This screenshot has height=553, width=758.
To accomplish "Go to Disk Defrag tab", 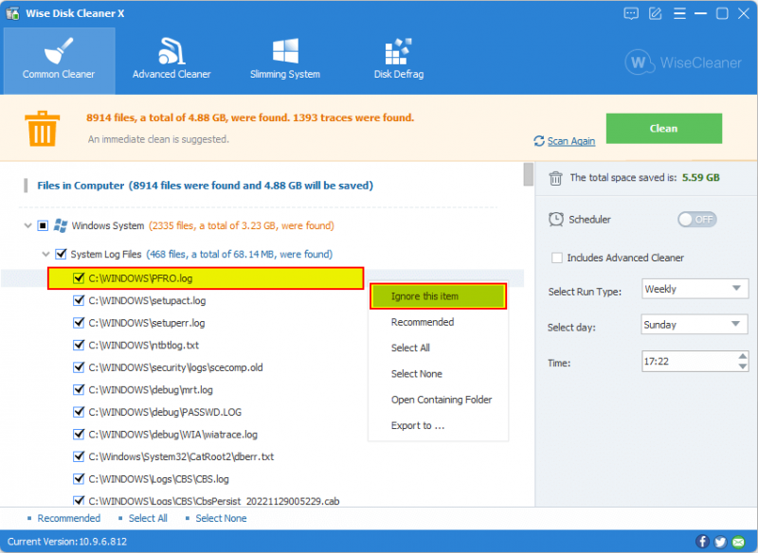I will (398, 61).
